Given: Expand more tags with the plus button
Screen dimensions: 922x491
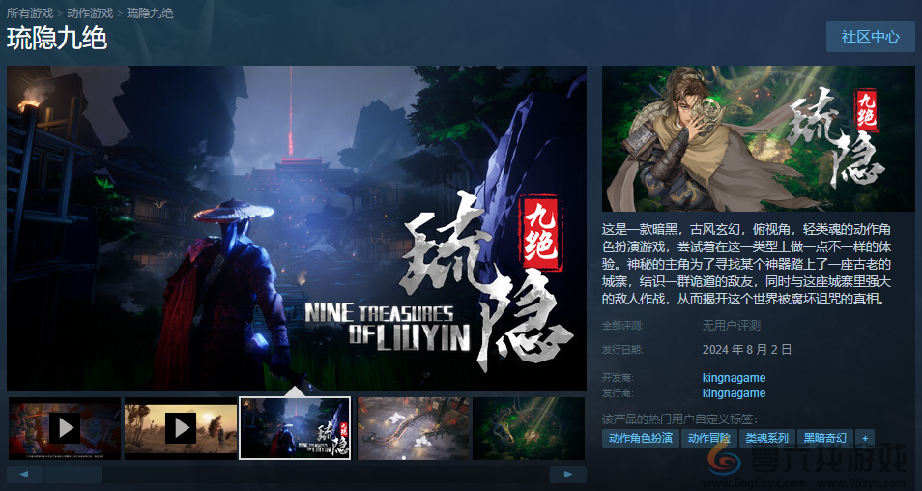Looking at the screenshot, I should pyautogui.click(x=865, y=438).
